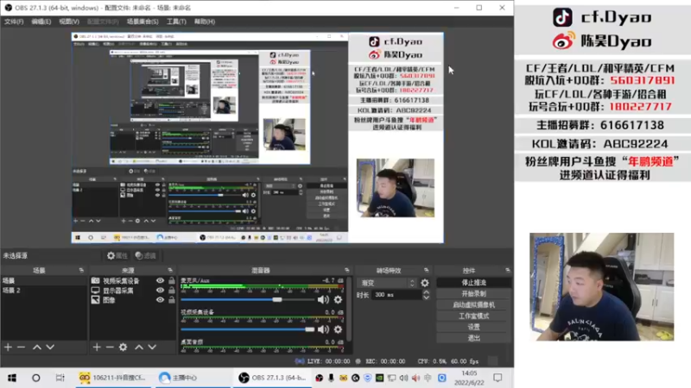The height and width of the screenshot is (388, 691).
Task: Toggle lock of 显示器采集 source
Action: pos(171,291)
